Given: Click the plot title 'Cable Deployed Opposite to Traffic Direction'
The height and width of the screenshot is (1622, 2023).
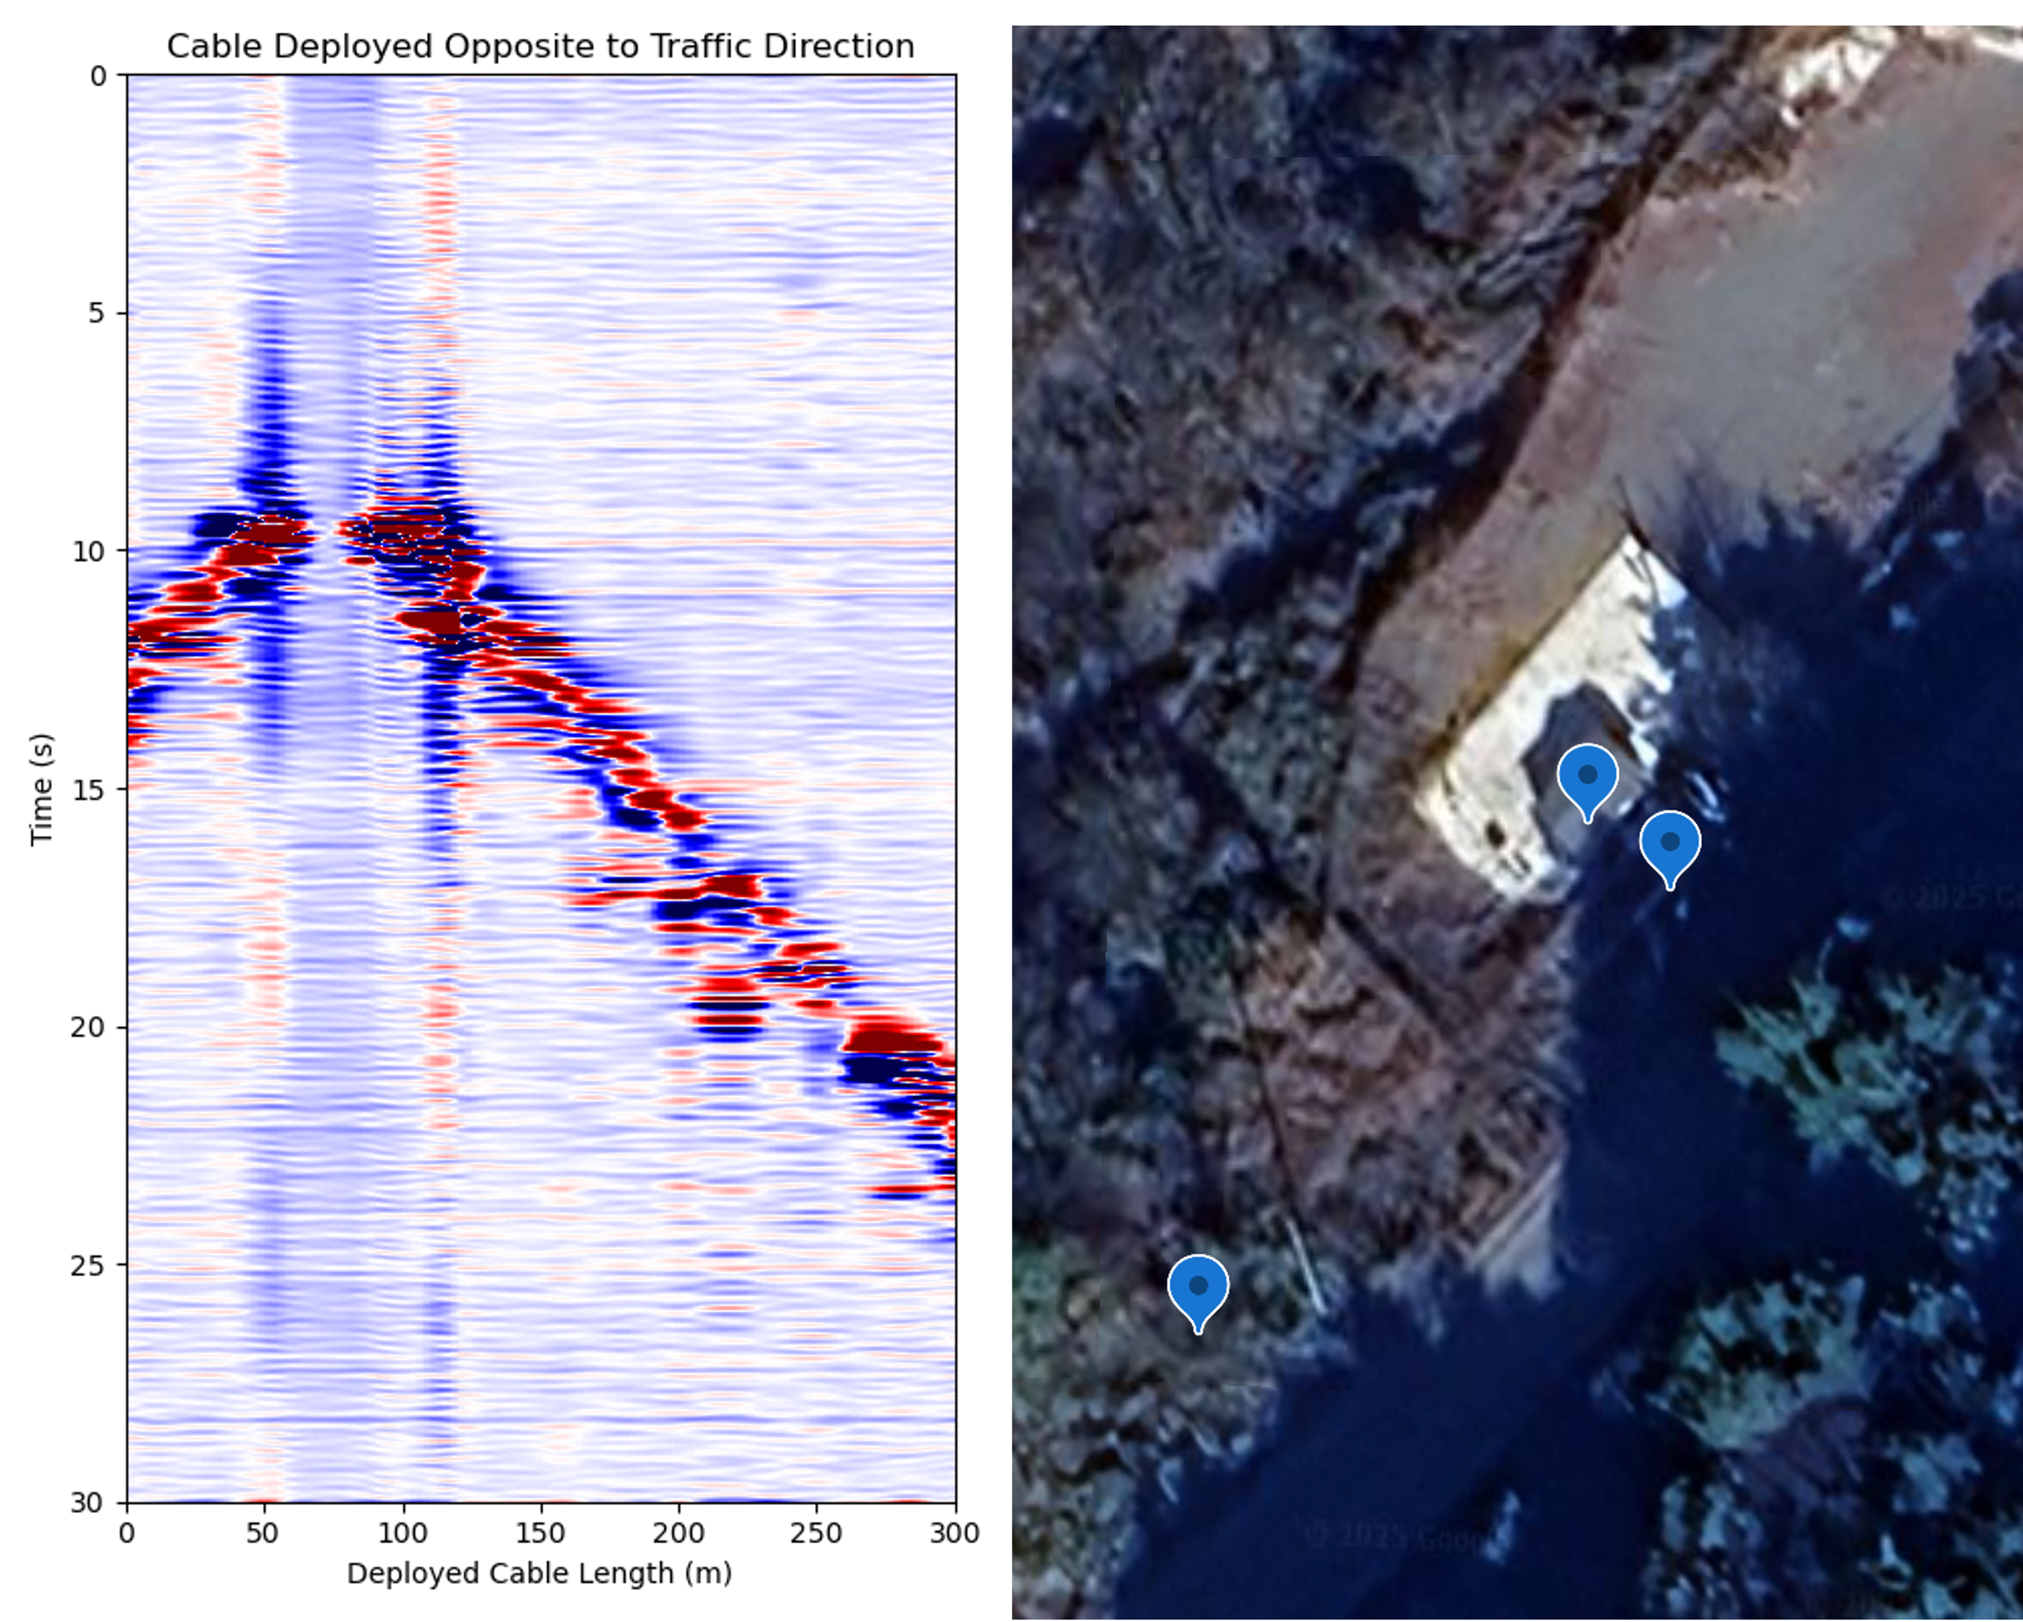Looking at the screenshot, I should point(540,46).
